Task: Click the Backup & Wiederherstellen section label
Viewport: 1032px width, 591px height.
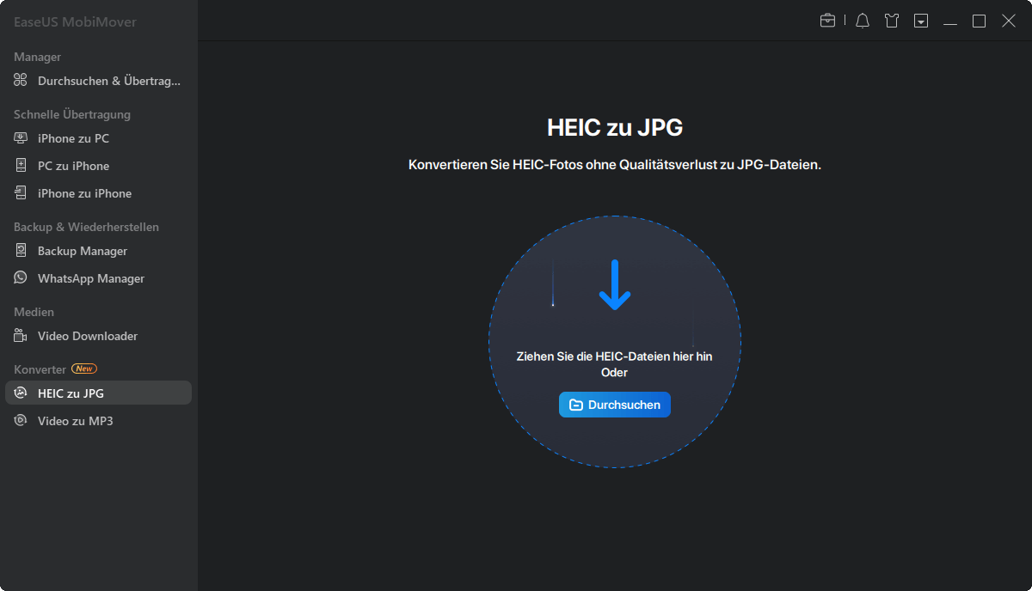Action: pos(86,227)
